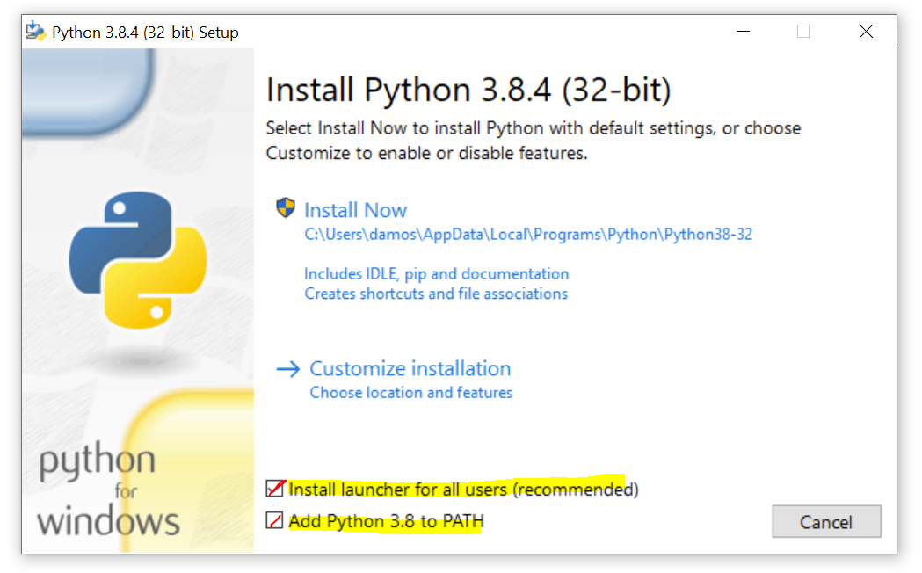The width and height of the screenshot is (922, 573).
Task: Click the Python setup icon in title bar
Action: point(36,31)
